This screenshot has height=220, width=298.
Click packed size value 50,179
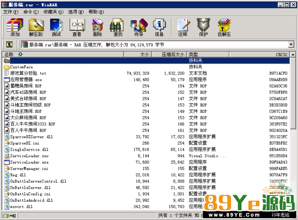[178, 80]
